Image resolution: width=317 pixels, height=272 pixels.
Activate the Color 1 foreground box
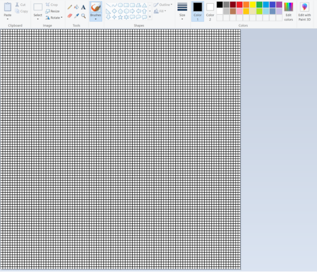coord(198,12)
